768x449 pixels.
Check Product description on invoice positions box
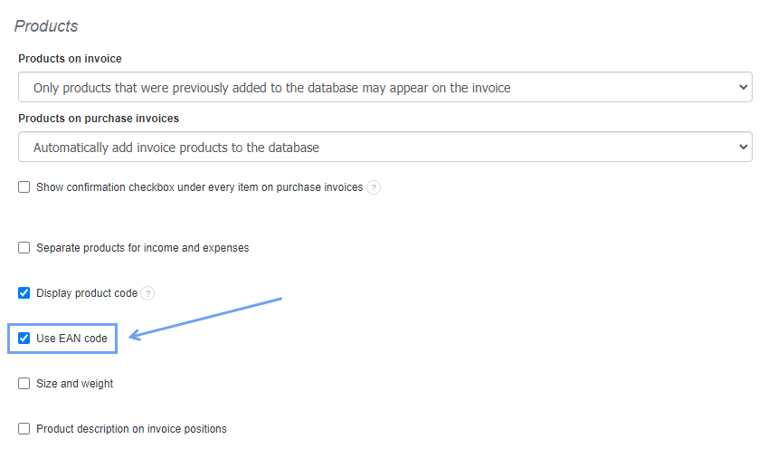tap(24, 429)
